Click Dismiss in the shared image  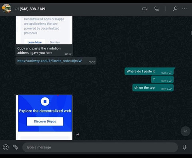(55, 42)
